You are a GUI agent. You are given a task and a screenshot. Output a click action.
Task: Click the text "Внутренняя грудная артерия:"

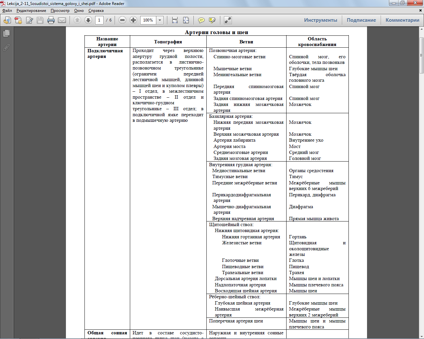[x=240, y=165]
